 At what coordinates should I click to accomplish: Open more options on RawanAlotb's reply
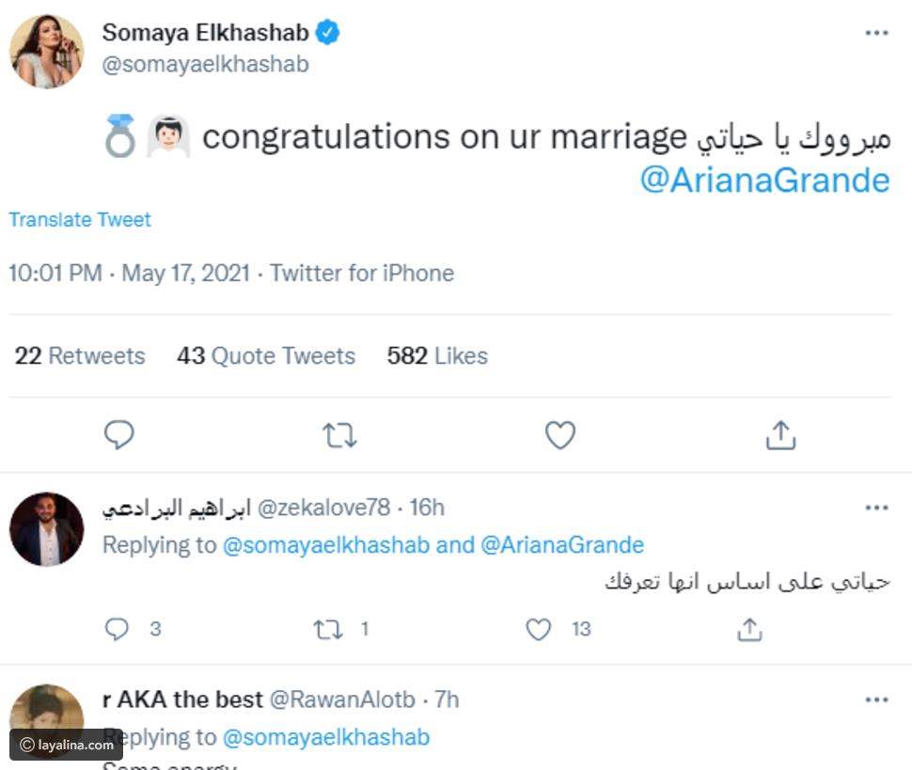click(876, 699)
